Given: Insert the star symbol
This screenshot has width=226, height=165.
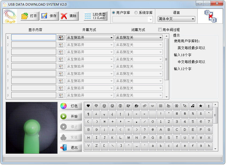Looking at the screenshot, I should pos(201,106).
